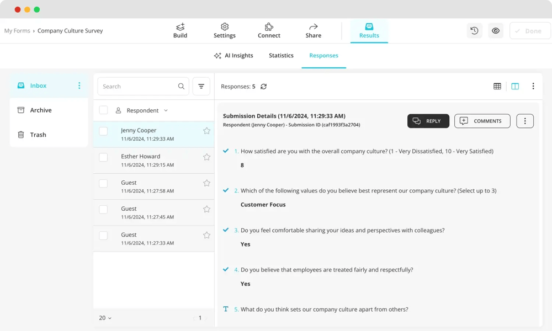552x331 pixels.
Task: Switch to the Statistics tab
Action: [x=281, y=56]
